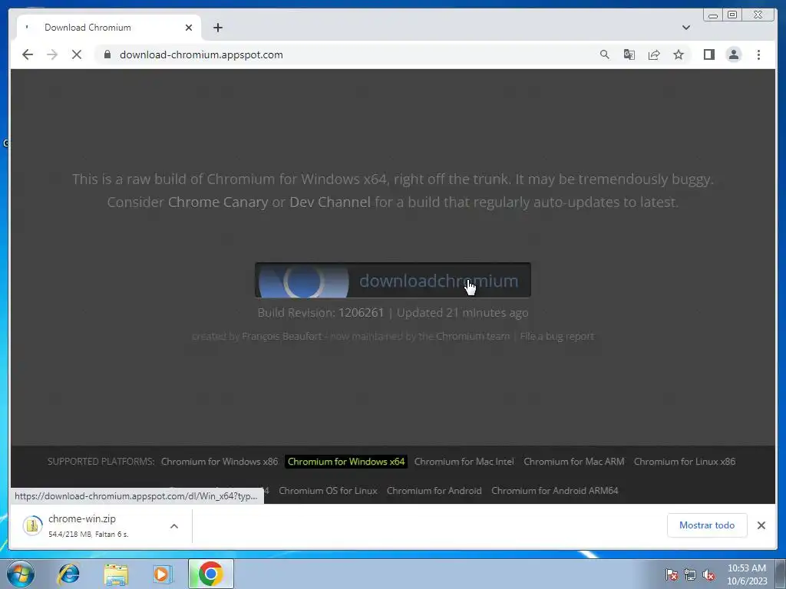
Task: Stop loading the page
Action: (x=77, y=54)
